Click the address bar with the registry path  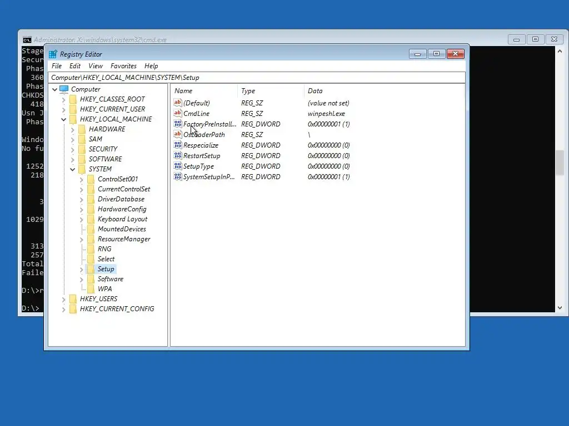[257, 78]
